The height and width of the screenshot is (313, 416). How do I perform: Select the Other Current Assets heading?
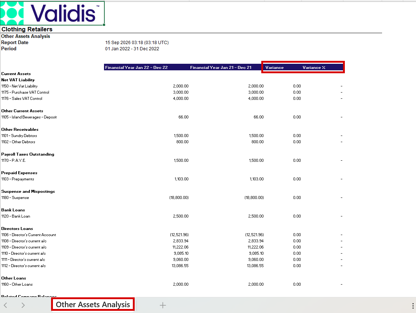(x=22, y=111)
